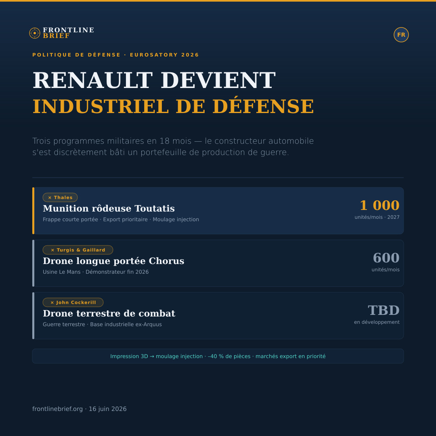The height and width of the screenshot is (436, 436).
Task: Select the John Cockerill partner tag
Action: click(x=73, y=302)
